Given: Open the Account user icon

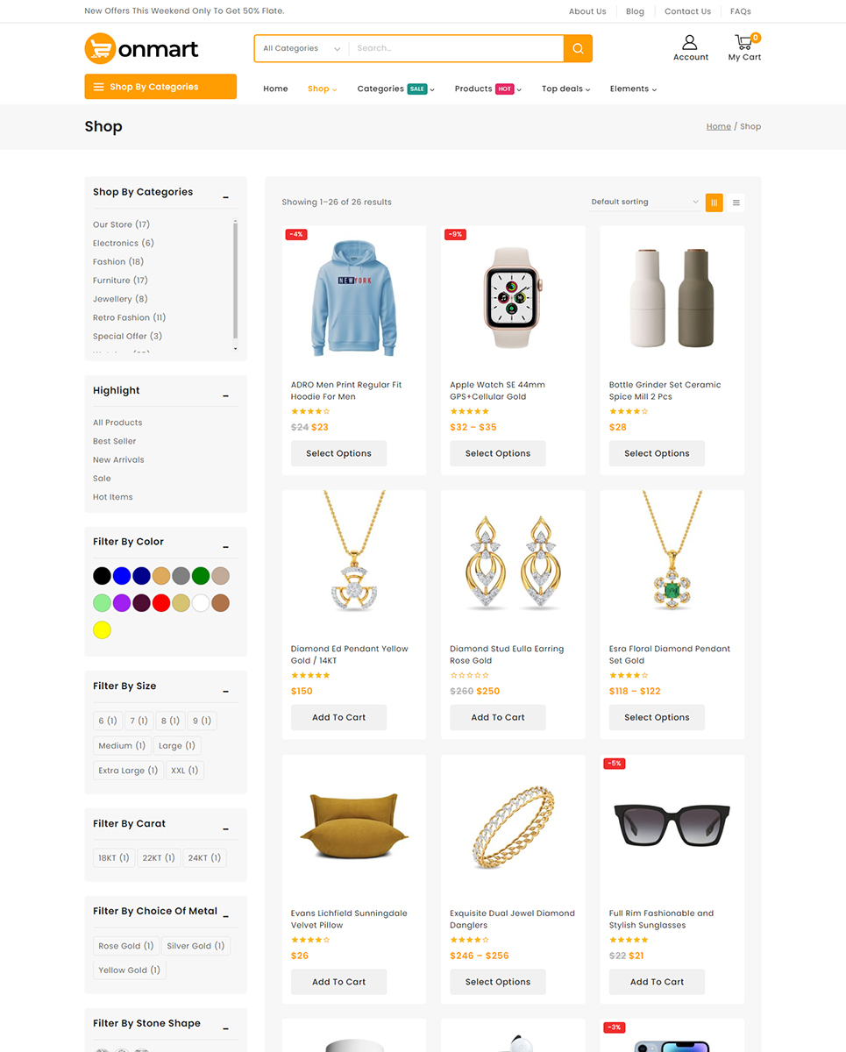Looking at the screenshot, I should pos(690,43).
